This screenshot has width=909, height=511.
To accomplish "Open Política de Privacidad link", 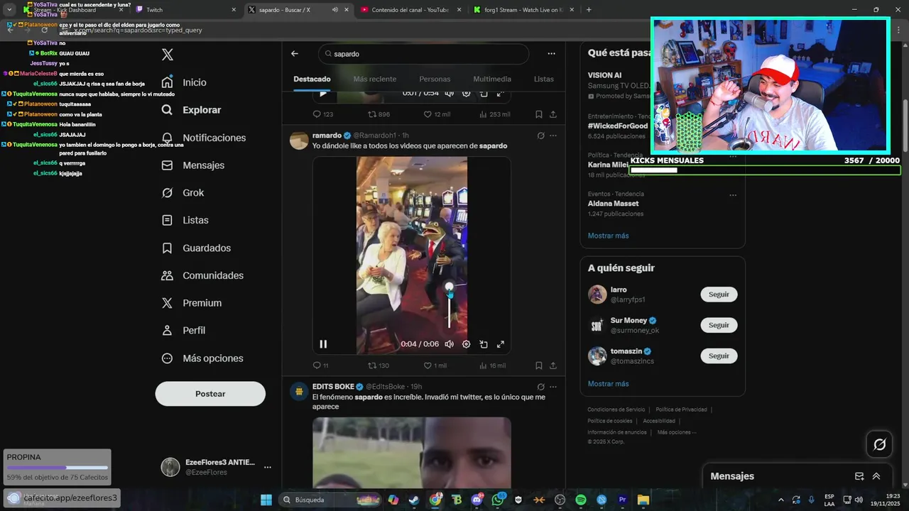I will pyautogui.click(x=681, y=410).
